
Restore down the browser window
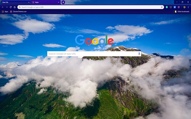click(182, 2)
